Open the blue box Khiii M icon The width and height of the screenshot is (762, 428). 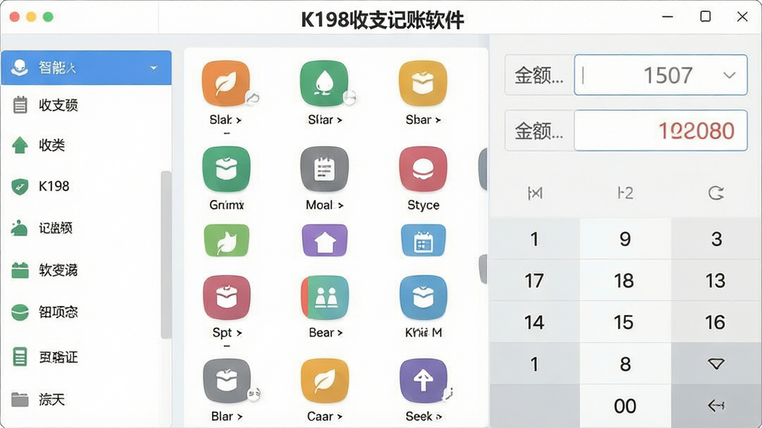click(423, 297)
